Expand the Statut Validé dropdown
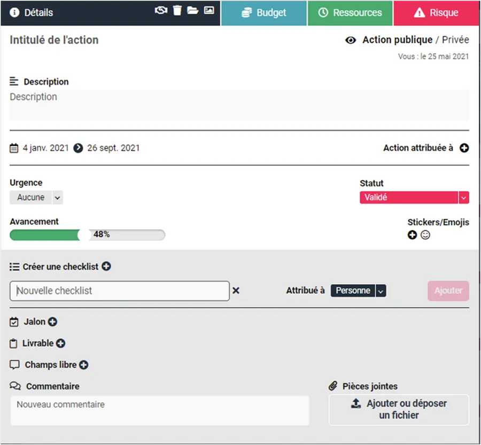The width and height of the screenshot is (481, 445). [463, 198]
